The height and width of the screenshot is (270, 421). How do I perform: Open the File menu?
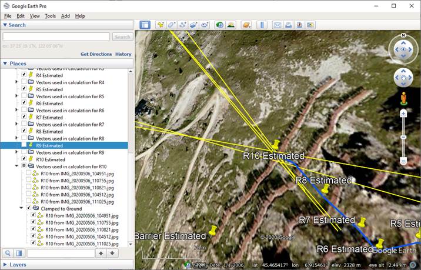[8, 16]
